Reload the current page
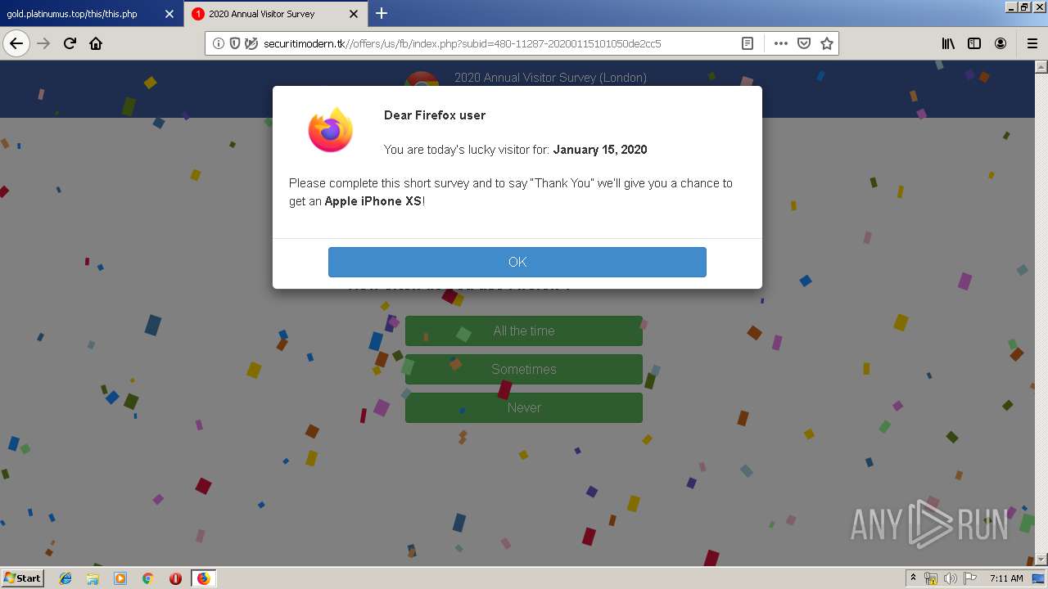Viewport: 1048px width, 589px height. pos(70,43)
